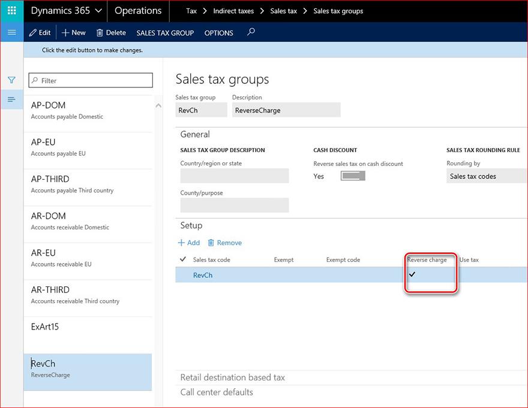
Task: Toggle the hamburger navigation pane icon
Action: coord(12,32)
